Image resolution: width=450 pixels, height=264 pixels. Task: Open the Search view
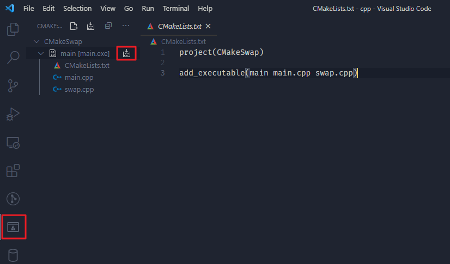(13, 57)
